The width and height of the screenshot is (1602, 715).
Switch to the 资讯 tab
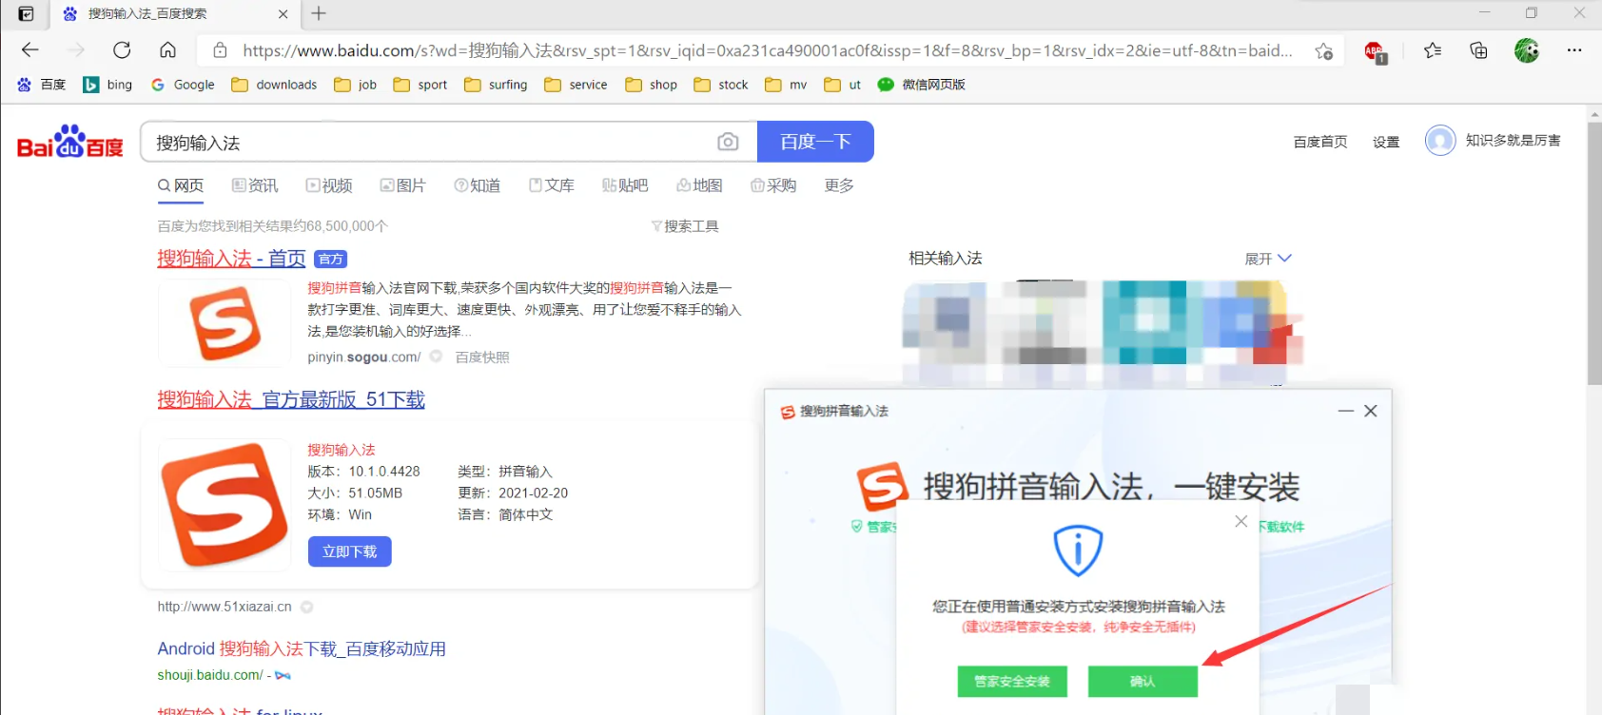pos(255,185)
